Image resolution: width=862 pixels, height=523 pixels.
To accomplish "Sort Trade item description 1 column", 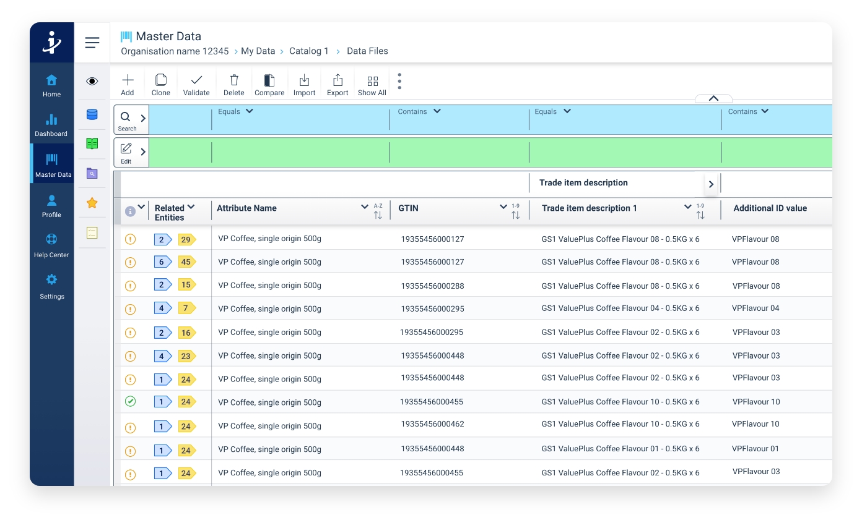I will click(x=700, y=211).
